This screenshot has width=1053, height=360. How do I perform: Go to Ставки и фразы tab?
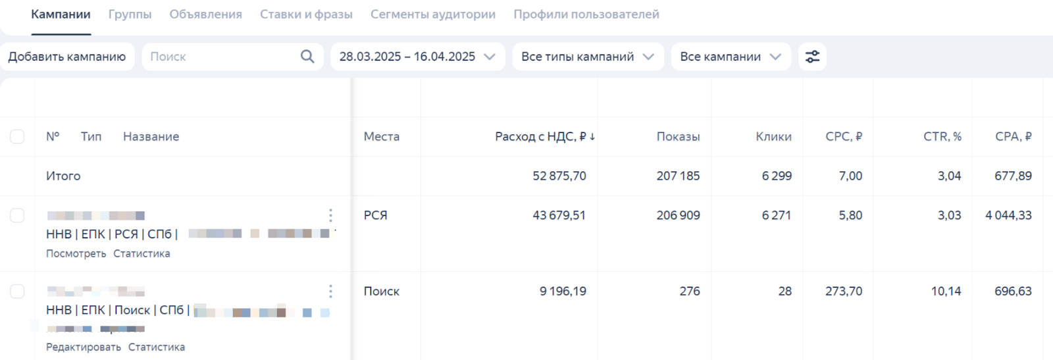(306, 14)
